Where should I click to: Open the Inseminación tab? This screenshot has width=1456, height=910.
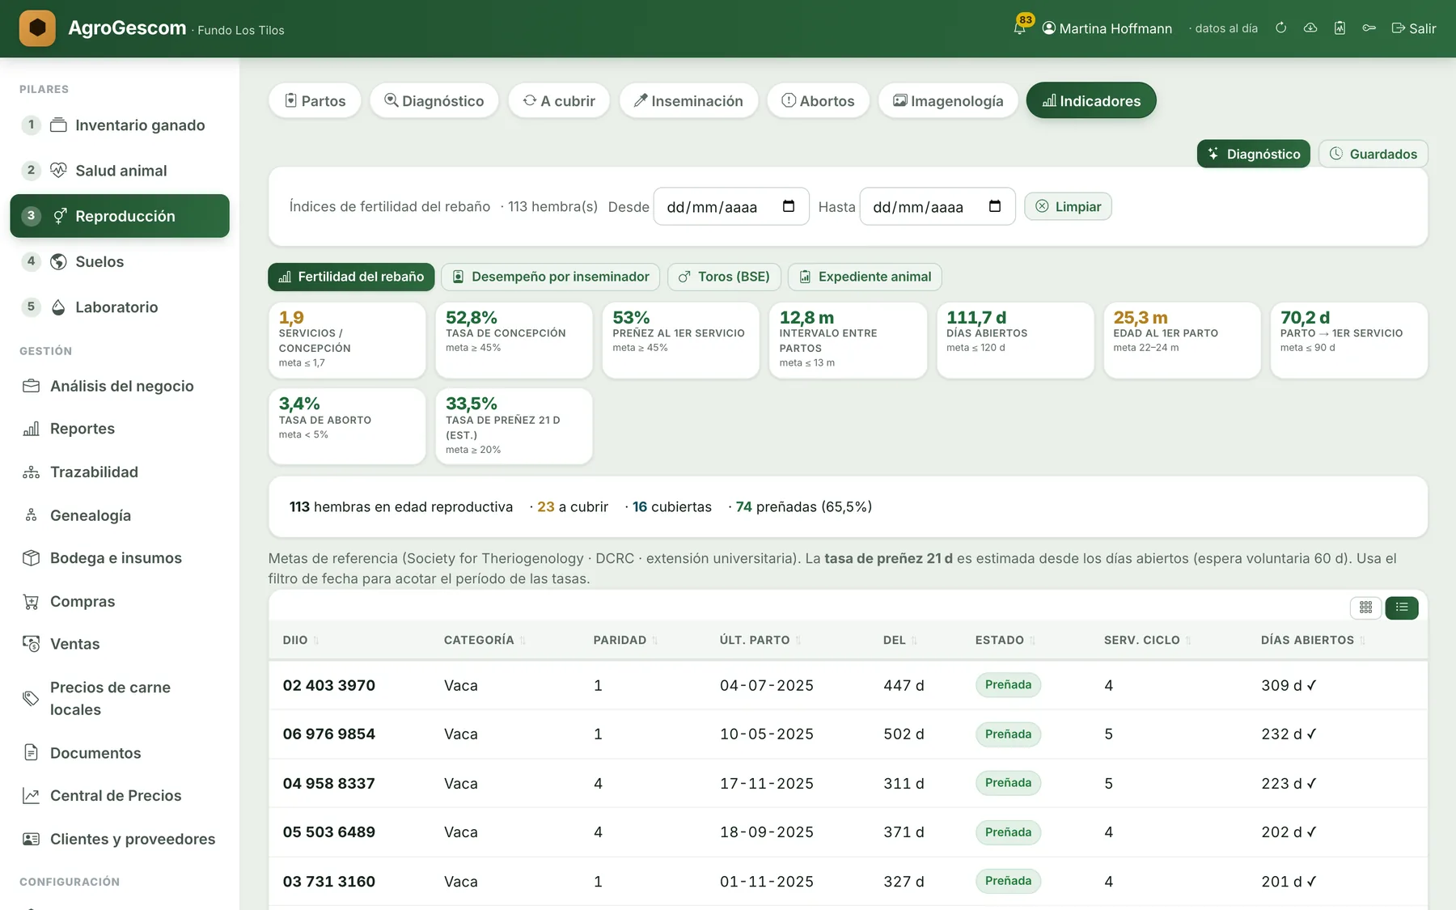[688, 100]
